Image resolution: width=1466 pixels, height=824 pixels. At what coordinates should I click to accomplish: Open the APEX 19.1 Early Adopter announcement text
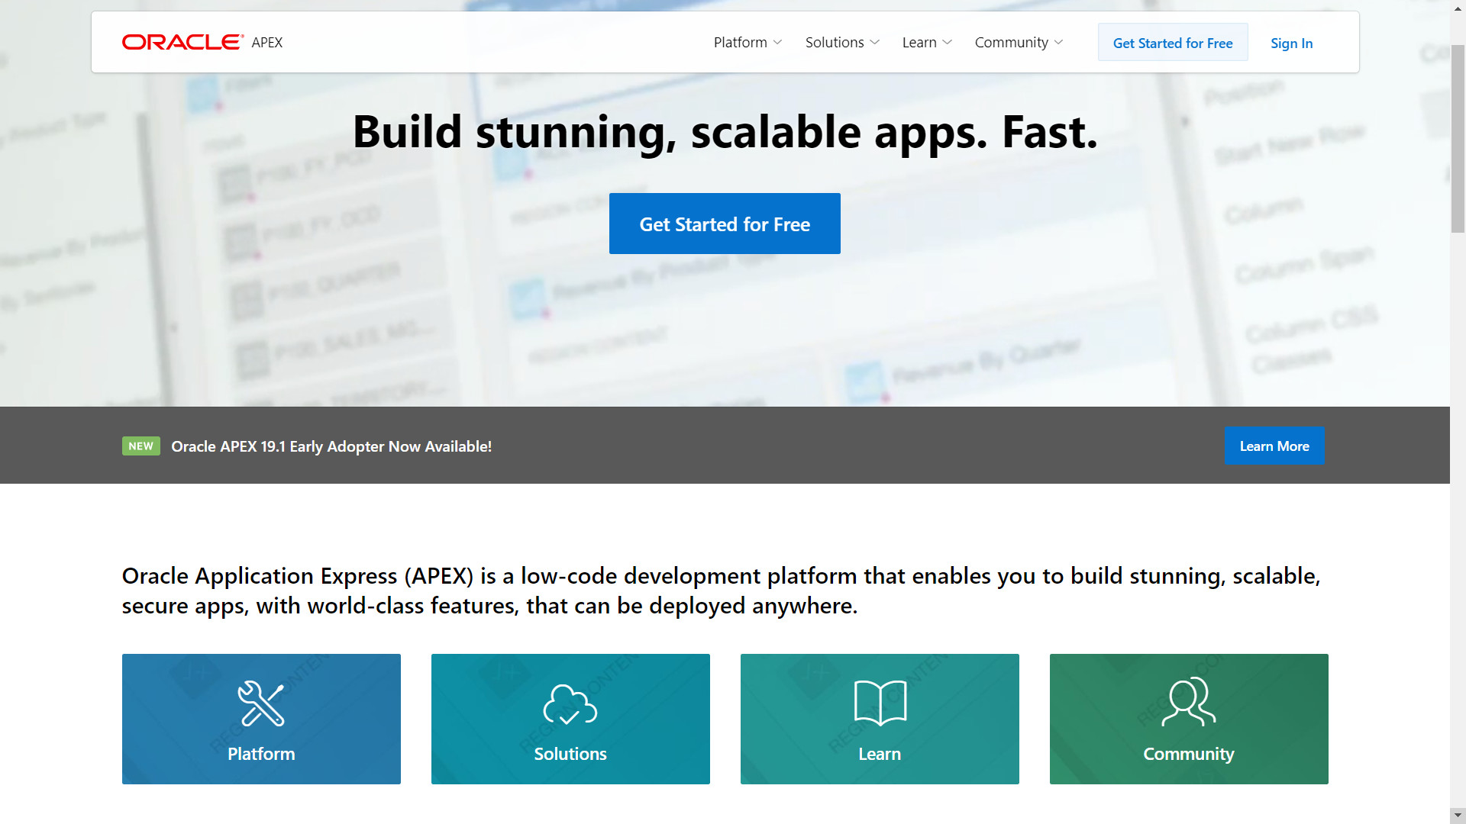(x=331, y=446)
